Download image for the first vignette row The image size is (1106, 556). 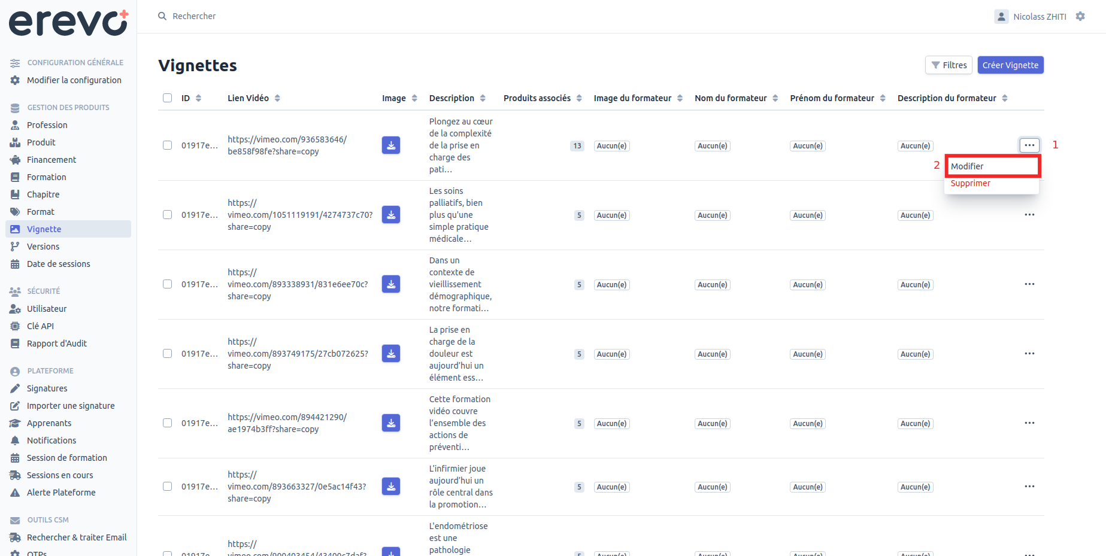(x=391, y=145)
